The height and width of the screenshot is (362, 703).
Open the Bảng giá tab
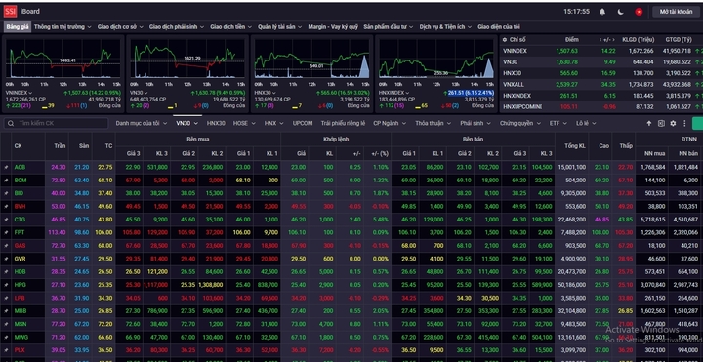pyautogui.click(x=18, y=27)
